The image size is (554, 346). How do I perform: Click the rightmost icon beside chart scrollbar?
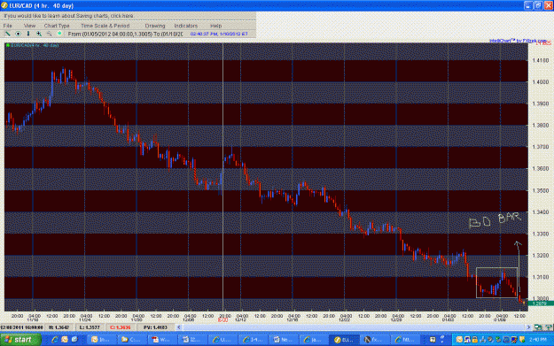coord(548,327)
